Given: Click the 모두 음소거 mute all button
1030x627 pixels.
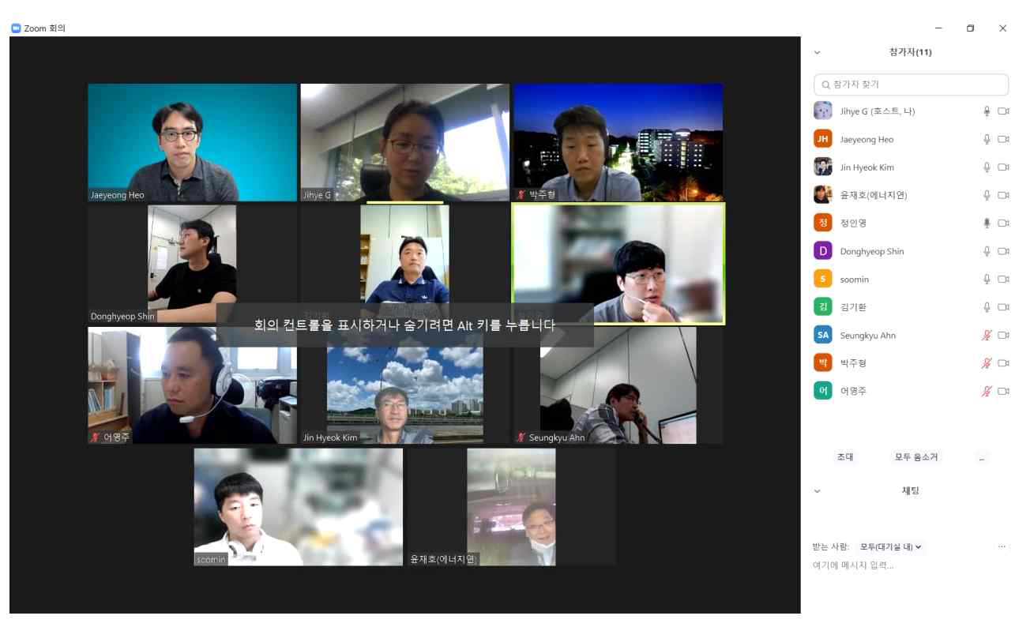Looking at the screenshot, I should point(916,457).
